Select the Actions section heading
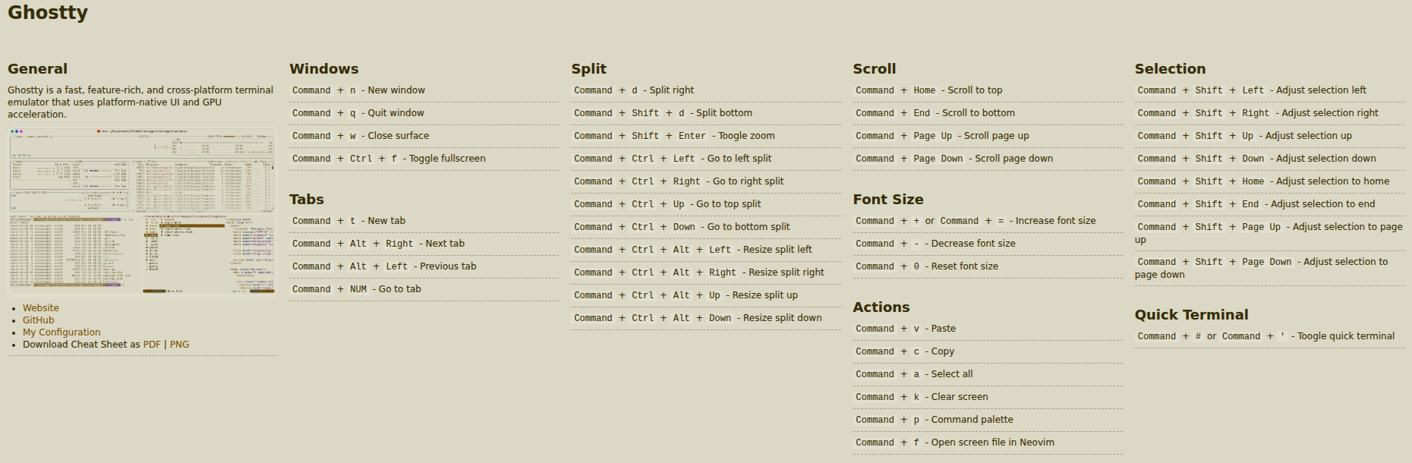The height and width of the screenshot is (463, 1412). pos(881,307)
